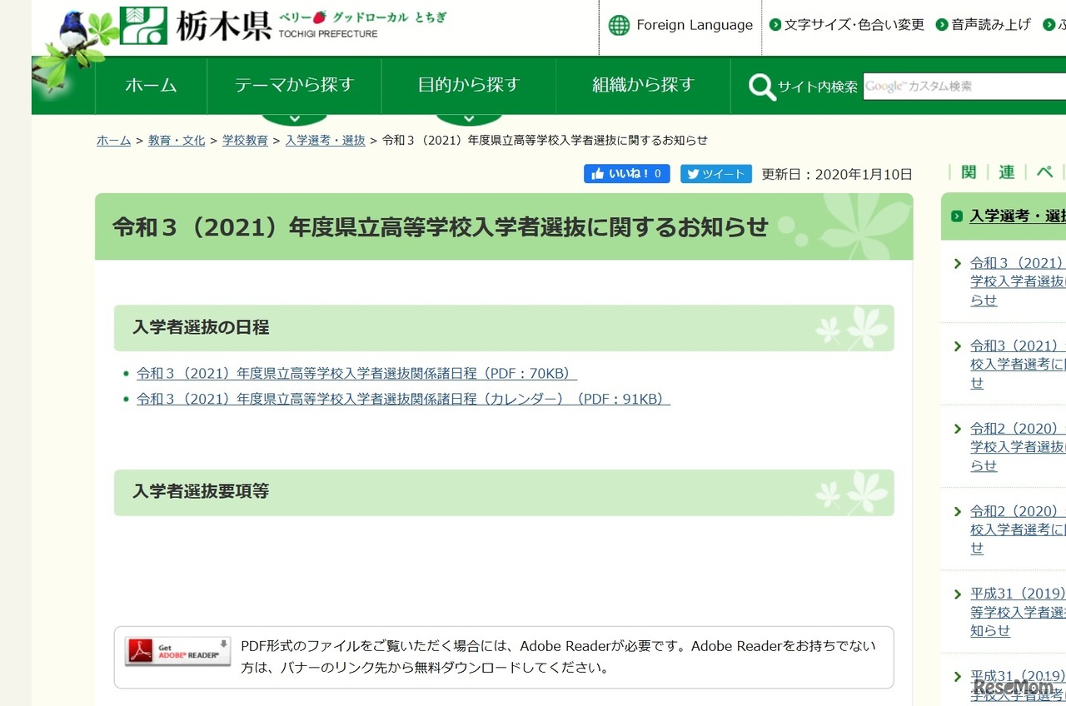The width and height of the screenshot is (1066, 706).
Task: Open the 組織から探す dropdown menu
Action: pyautogui.click(x=642, y=85)
